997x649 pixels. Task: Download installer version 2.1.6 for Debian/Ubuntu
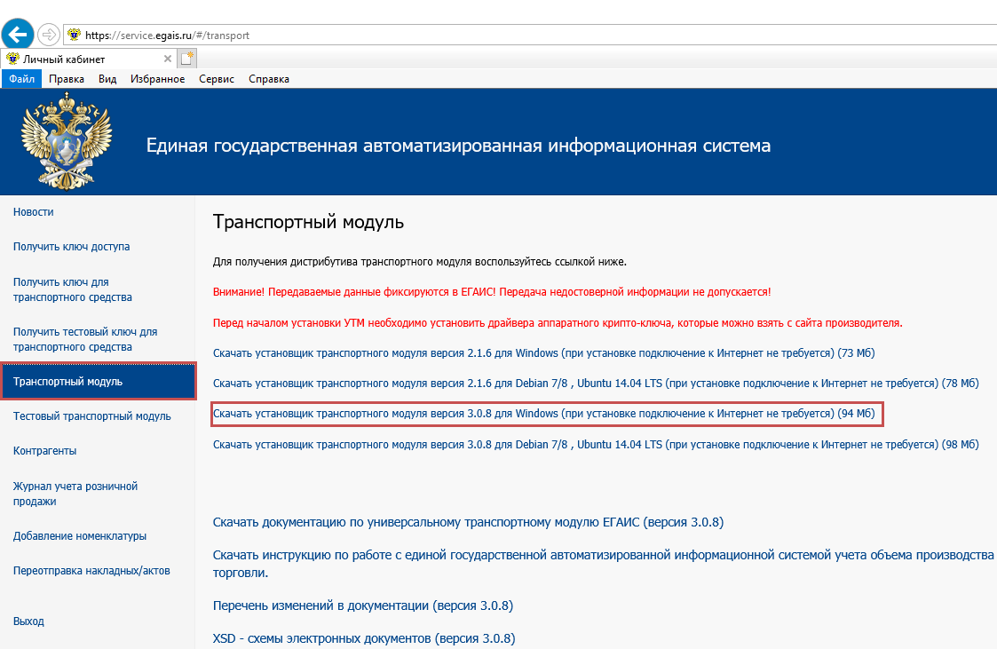pos(596,384)
